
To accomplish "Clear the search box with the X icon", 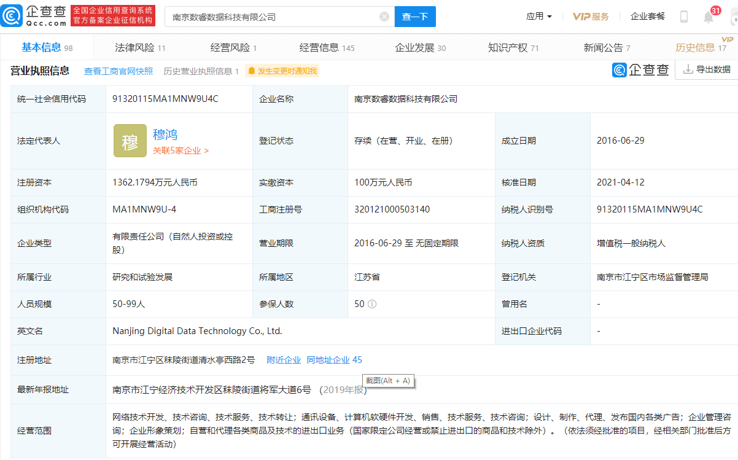I will 384,17.
